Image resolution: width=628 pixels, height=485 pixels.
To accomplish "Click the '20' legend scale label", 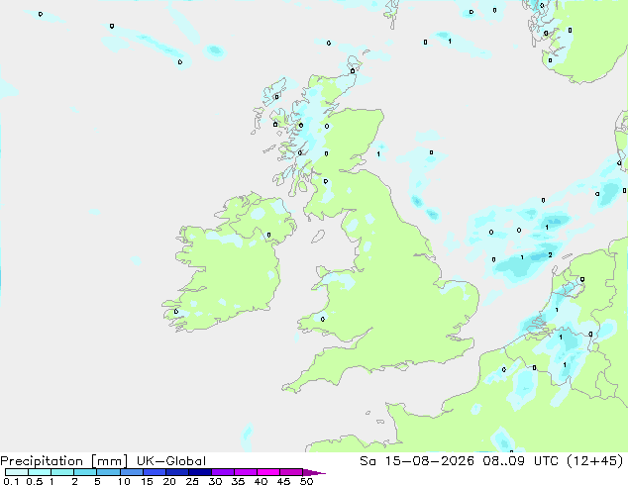I will click(x=169, y=481).
